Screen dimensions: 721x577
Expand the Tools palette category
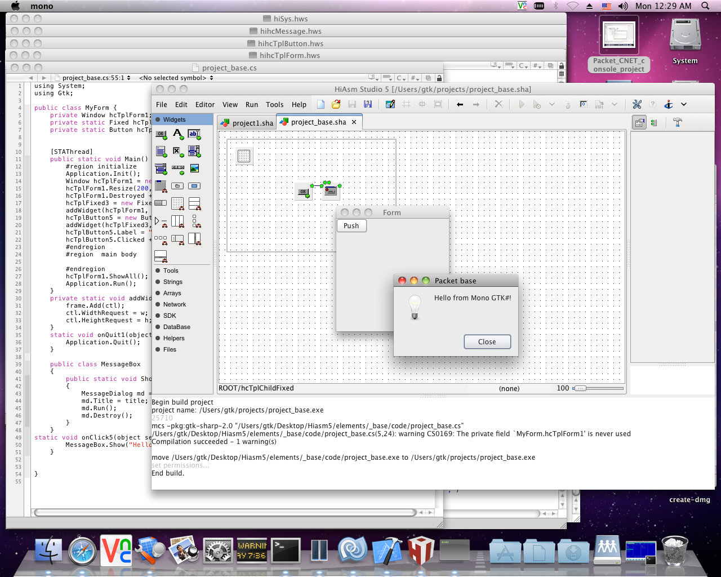171,270
